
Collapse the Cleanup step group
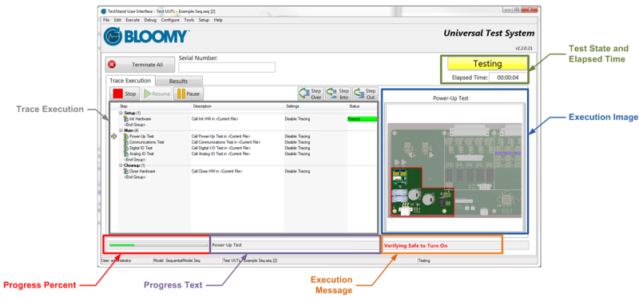click(x=121, y=165)
